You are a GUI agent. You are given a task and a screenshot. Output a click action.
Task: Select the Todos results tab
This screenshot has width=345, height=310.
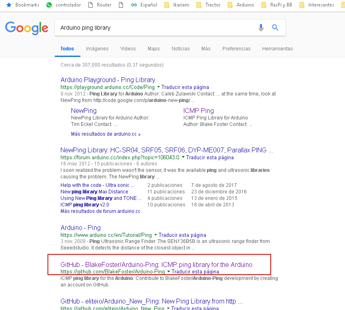tap(67, 49)
